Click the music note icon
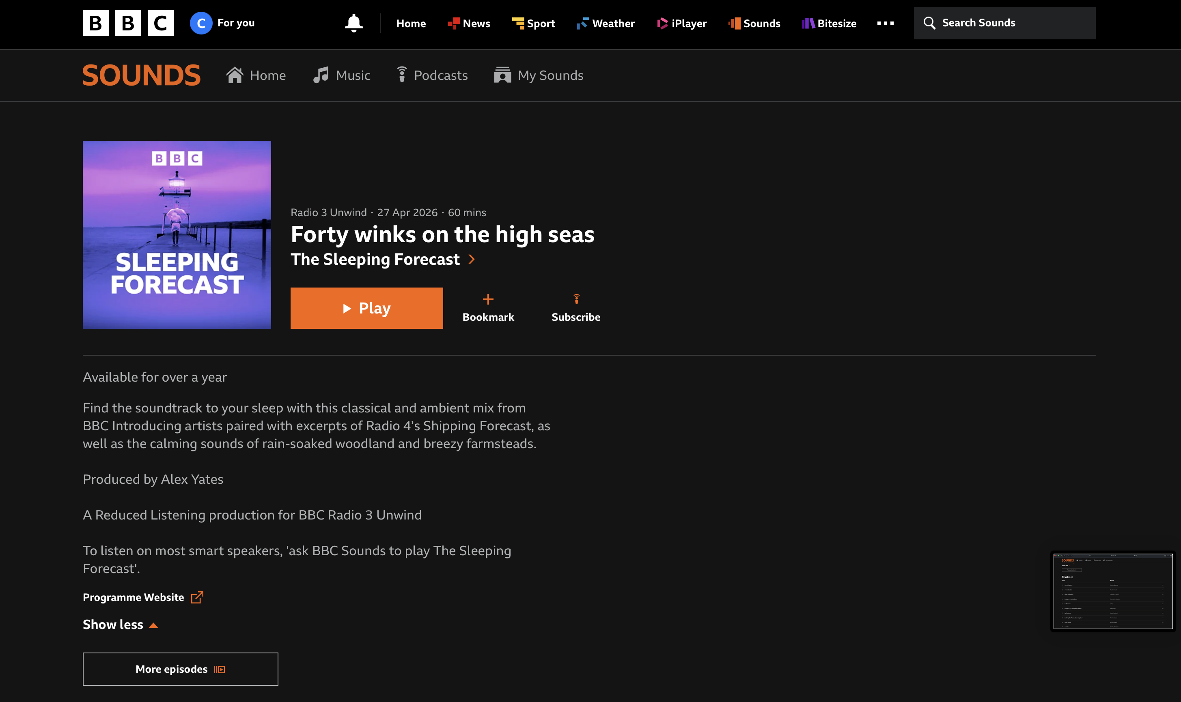Image resolution: width=1181 pixels, height=702 pixels. 321,75
